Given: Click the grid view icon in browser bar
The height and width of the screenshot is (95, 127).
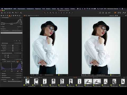Looking at the screenshot, I should 25,77.
